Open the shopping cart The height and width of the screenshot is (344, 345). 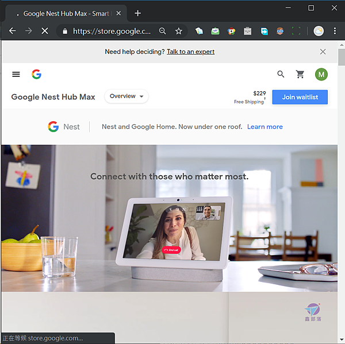click(x=300, y=74)
